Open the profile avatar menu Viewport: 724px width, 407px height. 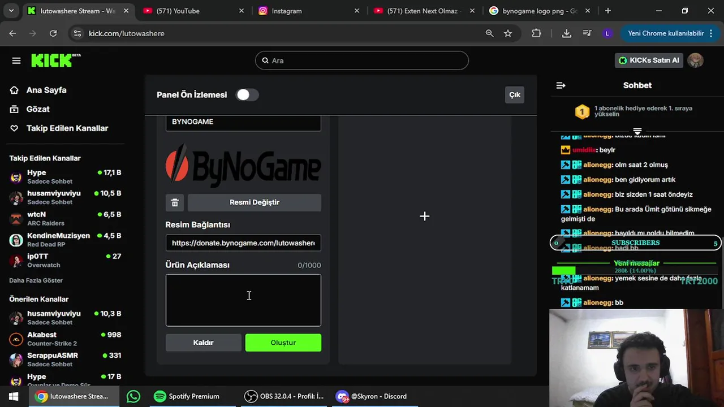696,60
